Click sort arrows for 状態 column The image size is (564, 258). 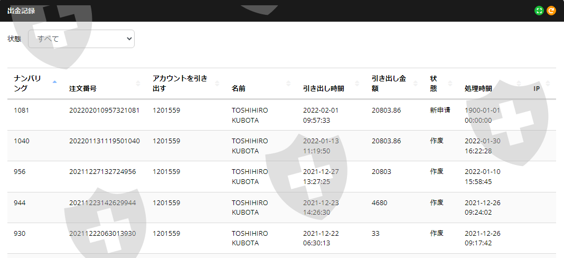point(450,84)
